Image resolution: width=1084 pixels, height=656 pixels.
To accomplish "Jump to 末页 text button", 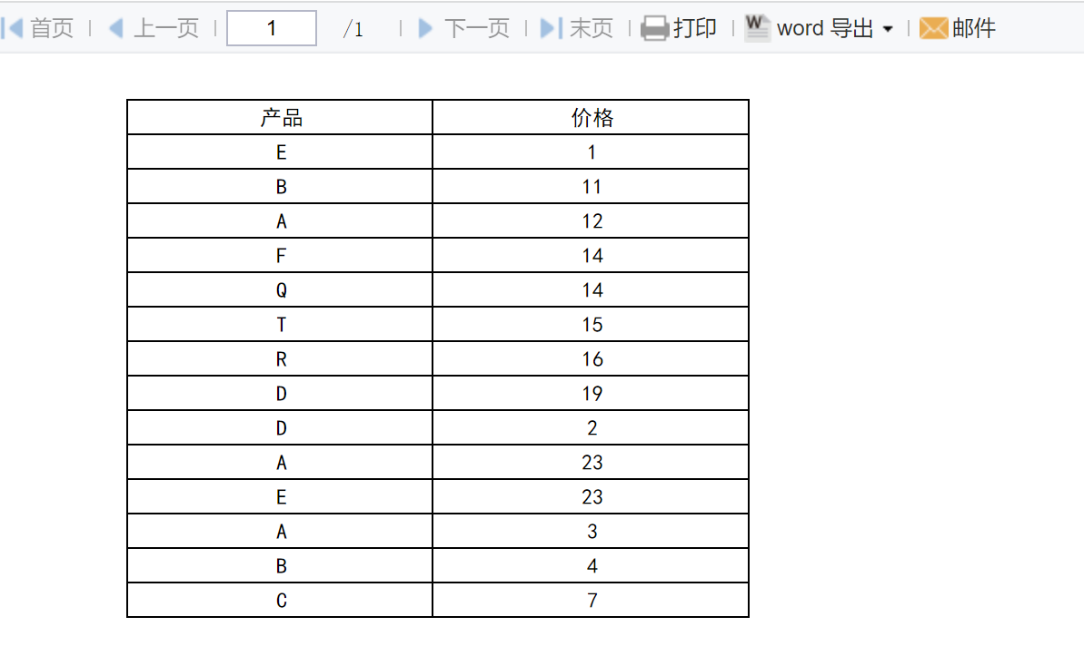I will [x=592, y=28].
